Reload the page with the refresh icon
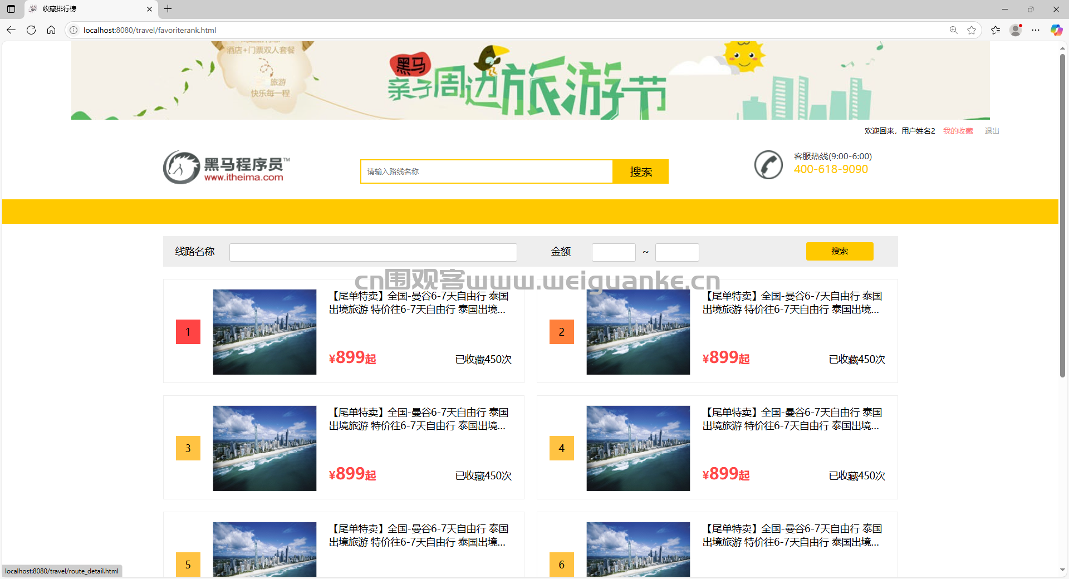Image resolution: width=1069 pixels, height=579 pixels. point(31,30)
